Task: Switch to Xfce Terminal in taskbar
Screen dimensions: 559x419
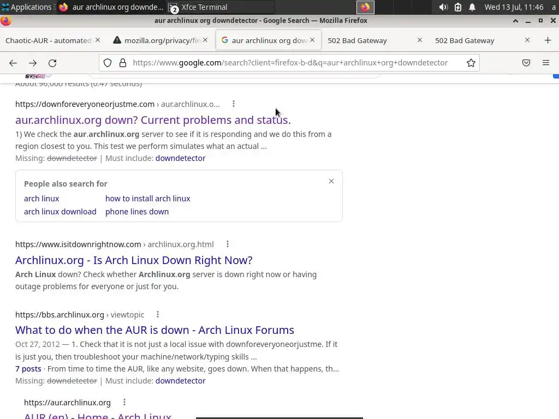Action: click(221, 7)
